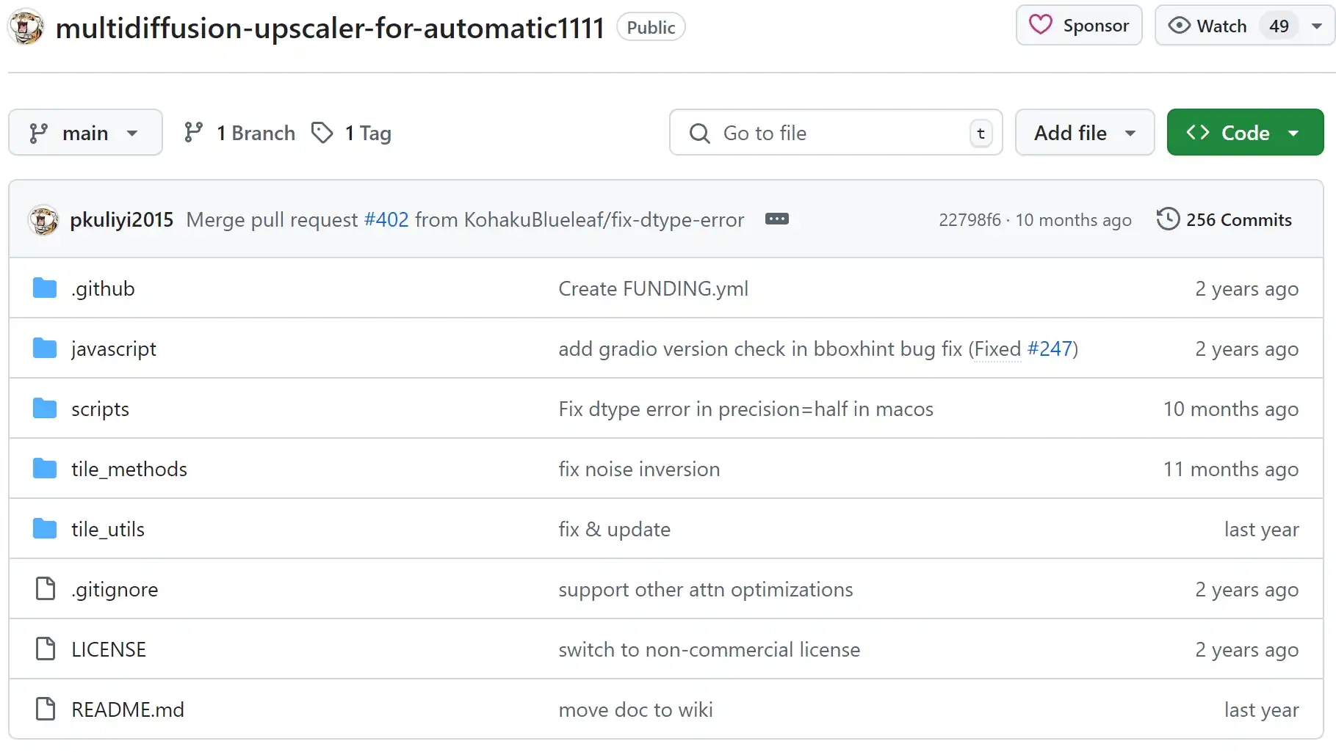1336x752 pixels.
Task: Click the tag icon beside 1 Tag
Action: pos(322,132)
